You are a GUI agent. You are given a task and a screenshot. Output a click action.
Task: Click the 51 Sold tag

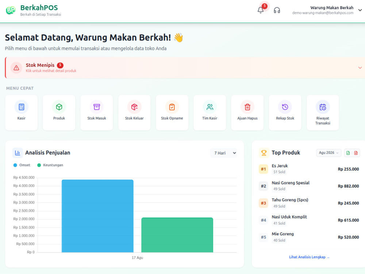(279, 172)
